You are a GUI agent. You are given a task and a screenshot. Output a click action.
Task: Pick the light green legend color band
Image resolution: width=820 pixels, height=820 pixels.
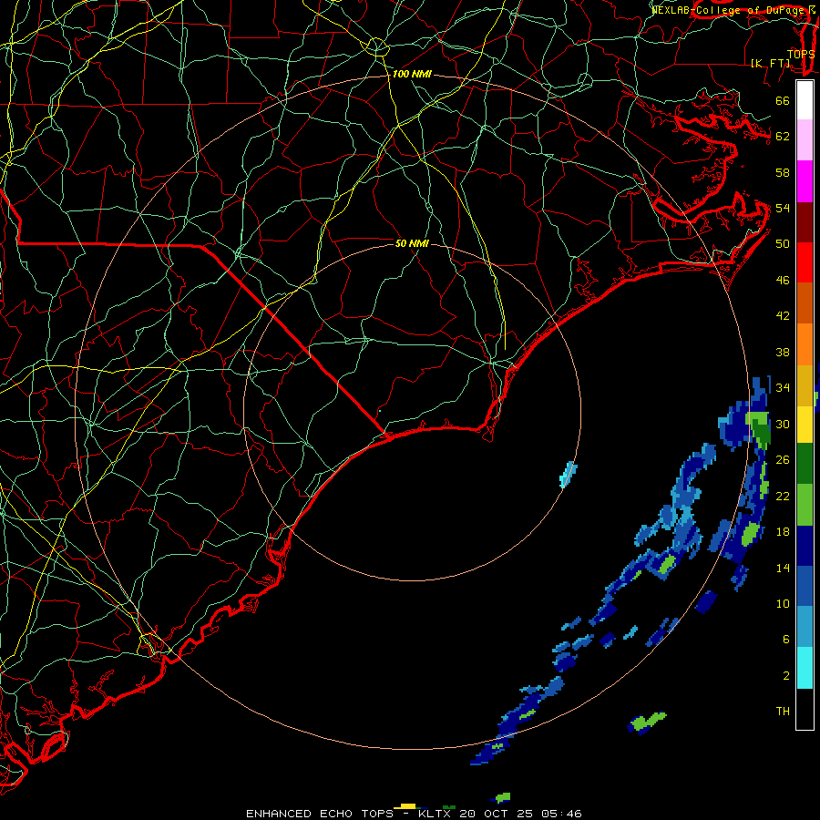click(x=805, y=505)
